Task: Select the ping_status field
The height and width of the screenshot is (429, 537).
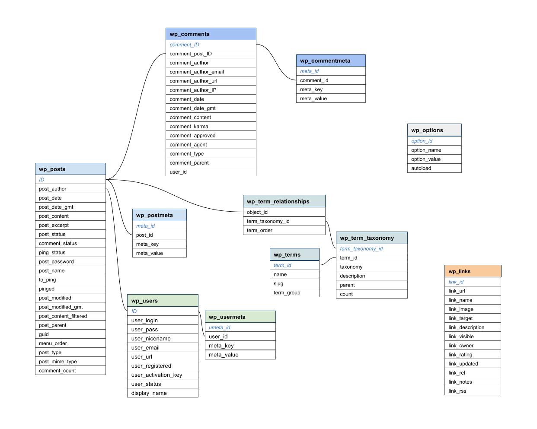Action: tap(70, 252)
